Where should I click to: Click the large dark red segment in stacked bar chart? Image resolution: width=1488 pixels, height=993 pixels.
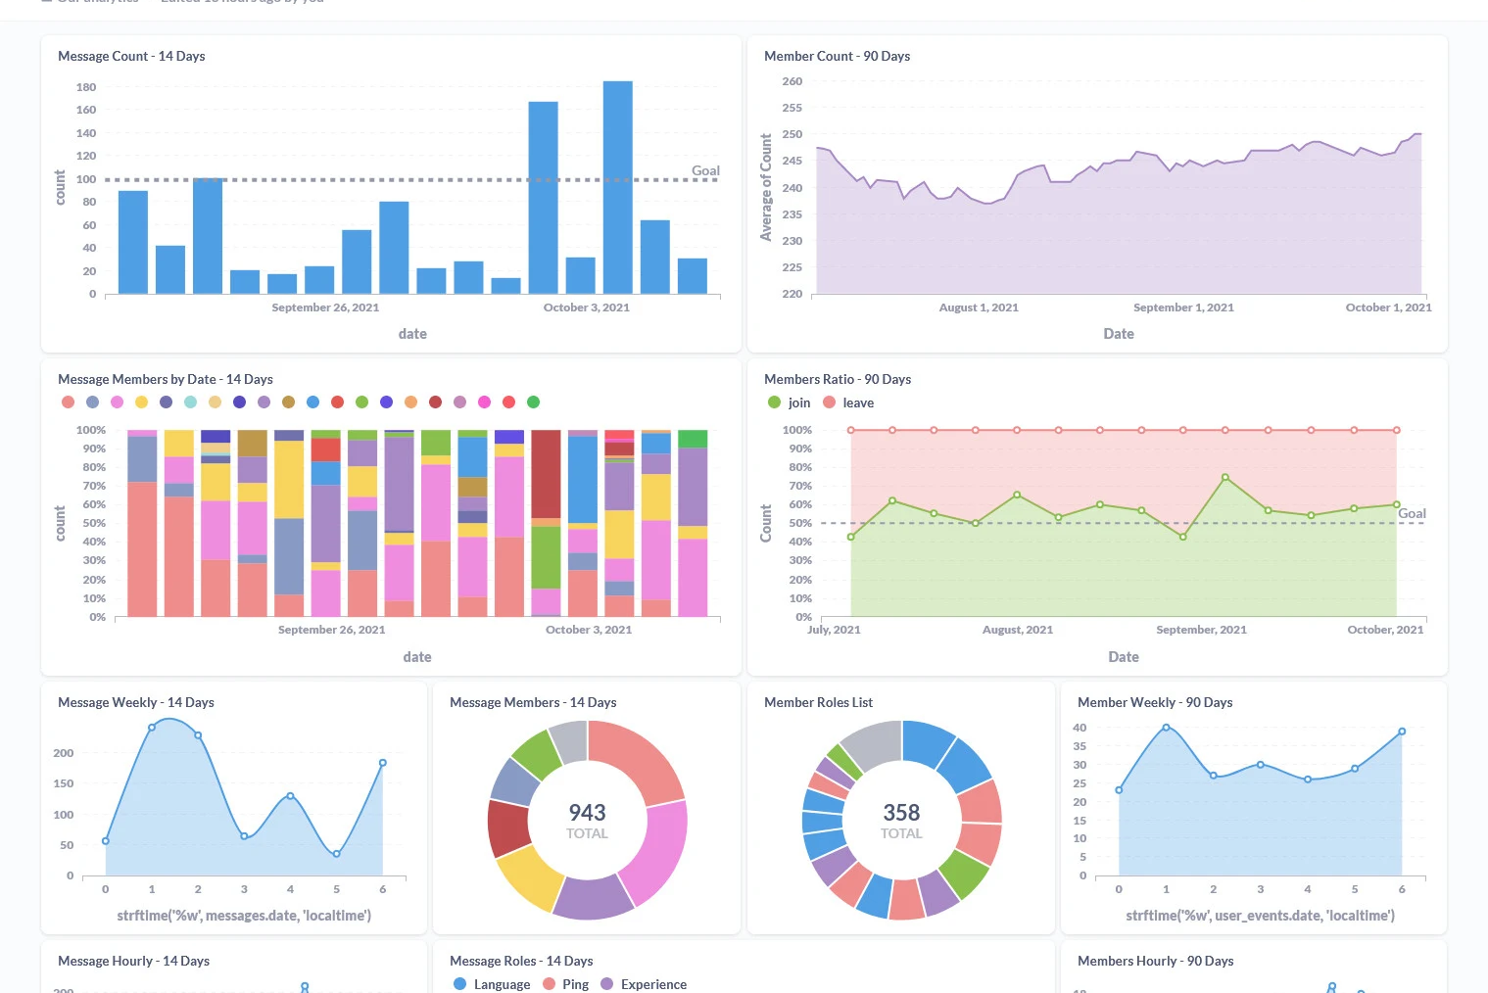click(547, 474)
